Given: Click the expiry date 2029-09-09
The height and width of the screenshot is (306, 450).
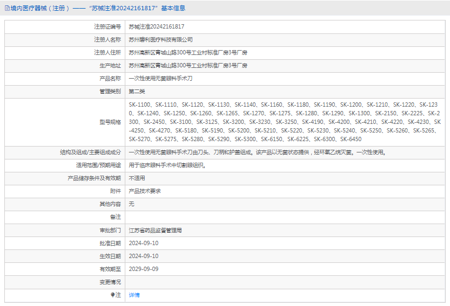Looking at the screenshot, I should tap(144, 269).
